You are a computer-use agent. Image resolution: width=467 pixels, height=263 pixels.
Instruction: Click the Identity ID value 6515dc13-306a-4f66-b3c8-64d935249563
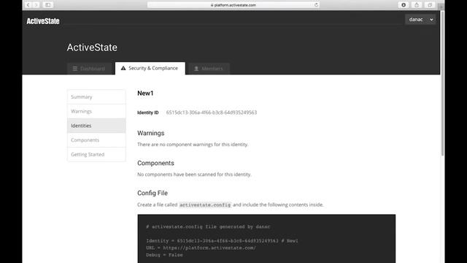coord(212,113)
